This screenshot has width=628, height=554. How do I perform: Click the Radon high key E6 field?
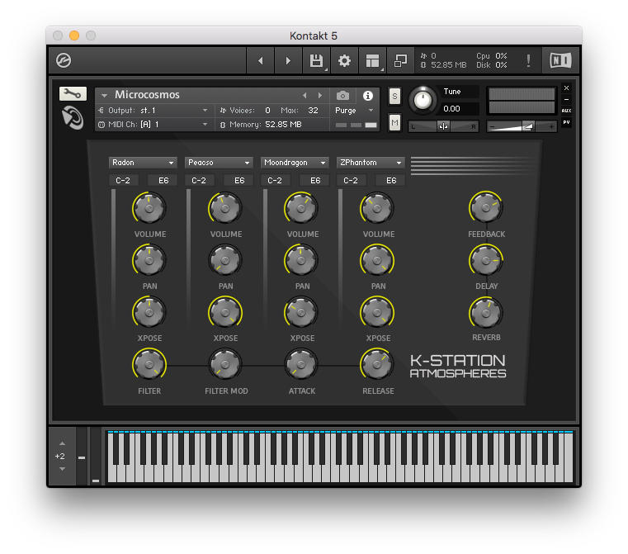click(x=163, y=181)
